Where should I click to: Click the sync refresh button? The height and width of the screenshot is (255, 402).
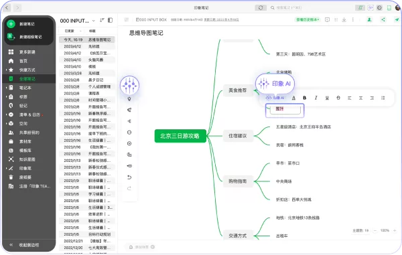tap(261, 8)
